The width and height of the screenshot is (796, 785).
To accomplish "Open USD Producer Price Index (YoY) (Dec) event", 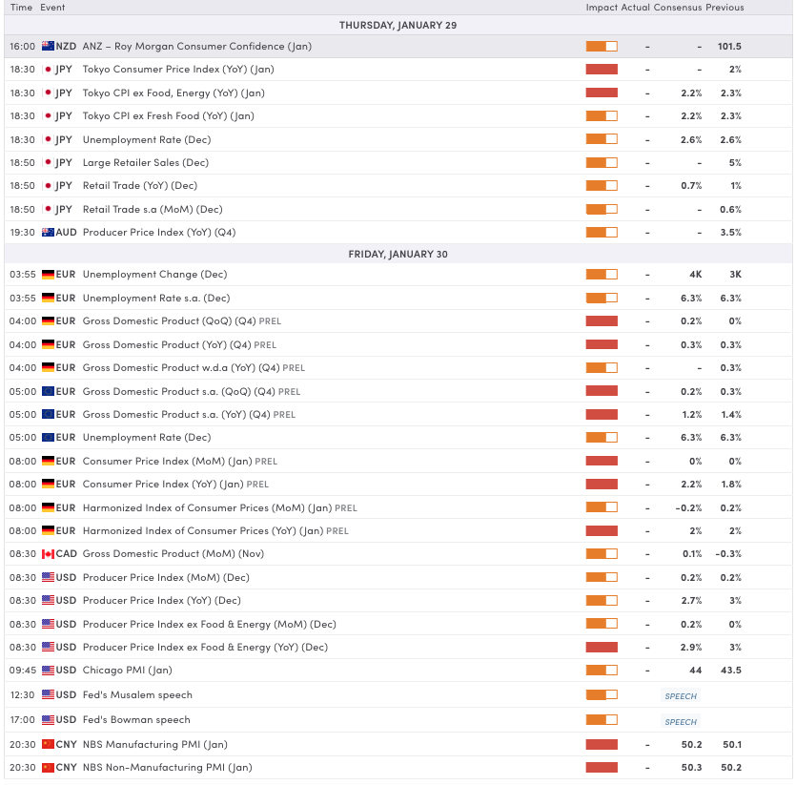I will point(162,601).
